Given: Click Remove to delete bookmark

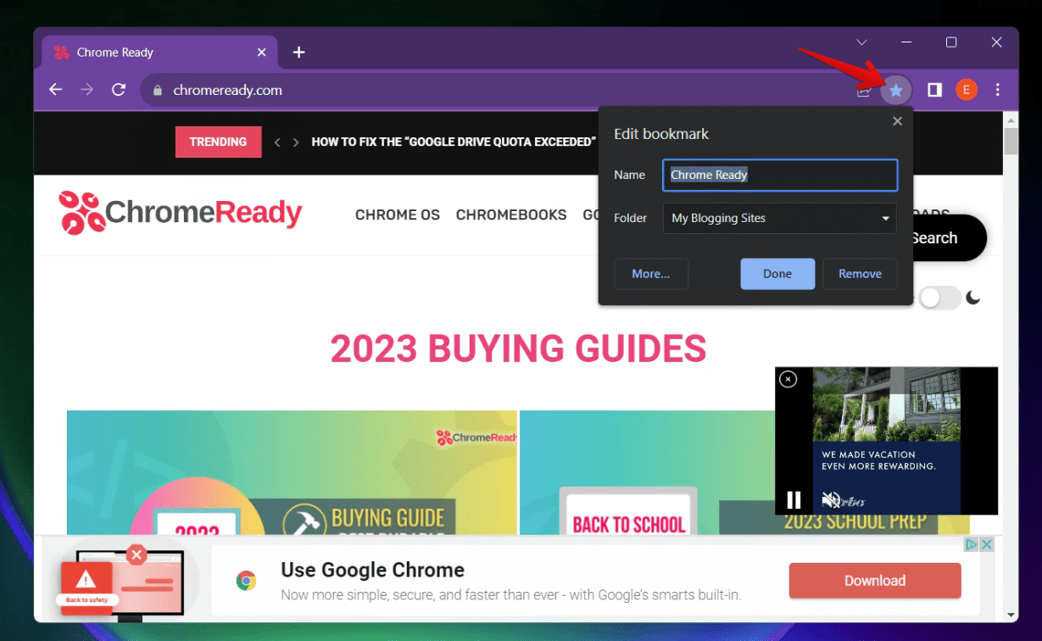Looking at the screenshot, I should (x=860, y=274).
